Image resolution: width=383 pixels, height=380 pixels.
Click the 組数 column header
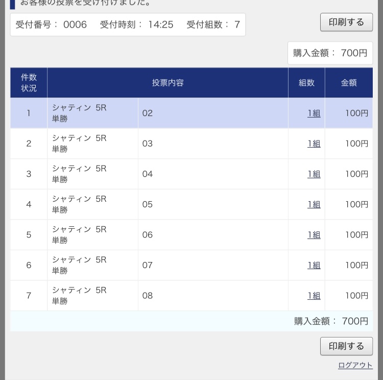tap(306, 83)
